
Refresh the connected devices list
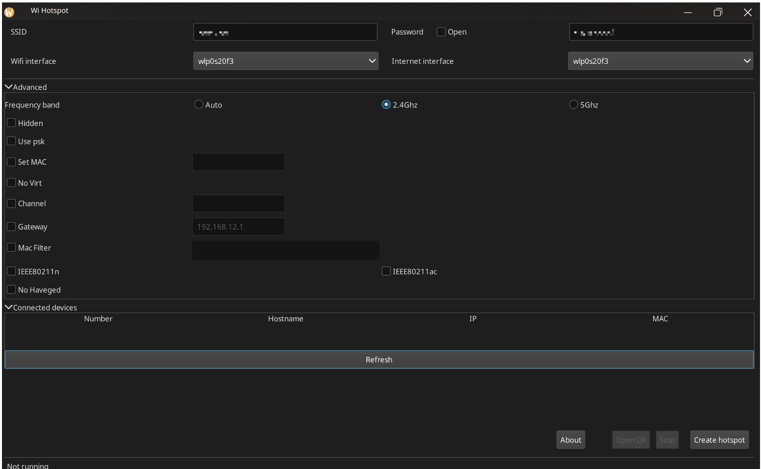pos(379,360)
